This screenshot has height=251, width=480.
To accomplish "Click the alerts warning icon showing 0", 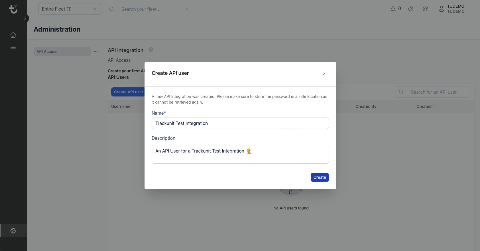I will (x=395, y=9).
